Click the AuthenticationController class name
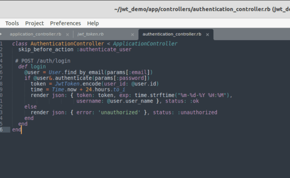Screen dimensions: 290x178 tap(67, 44)
